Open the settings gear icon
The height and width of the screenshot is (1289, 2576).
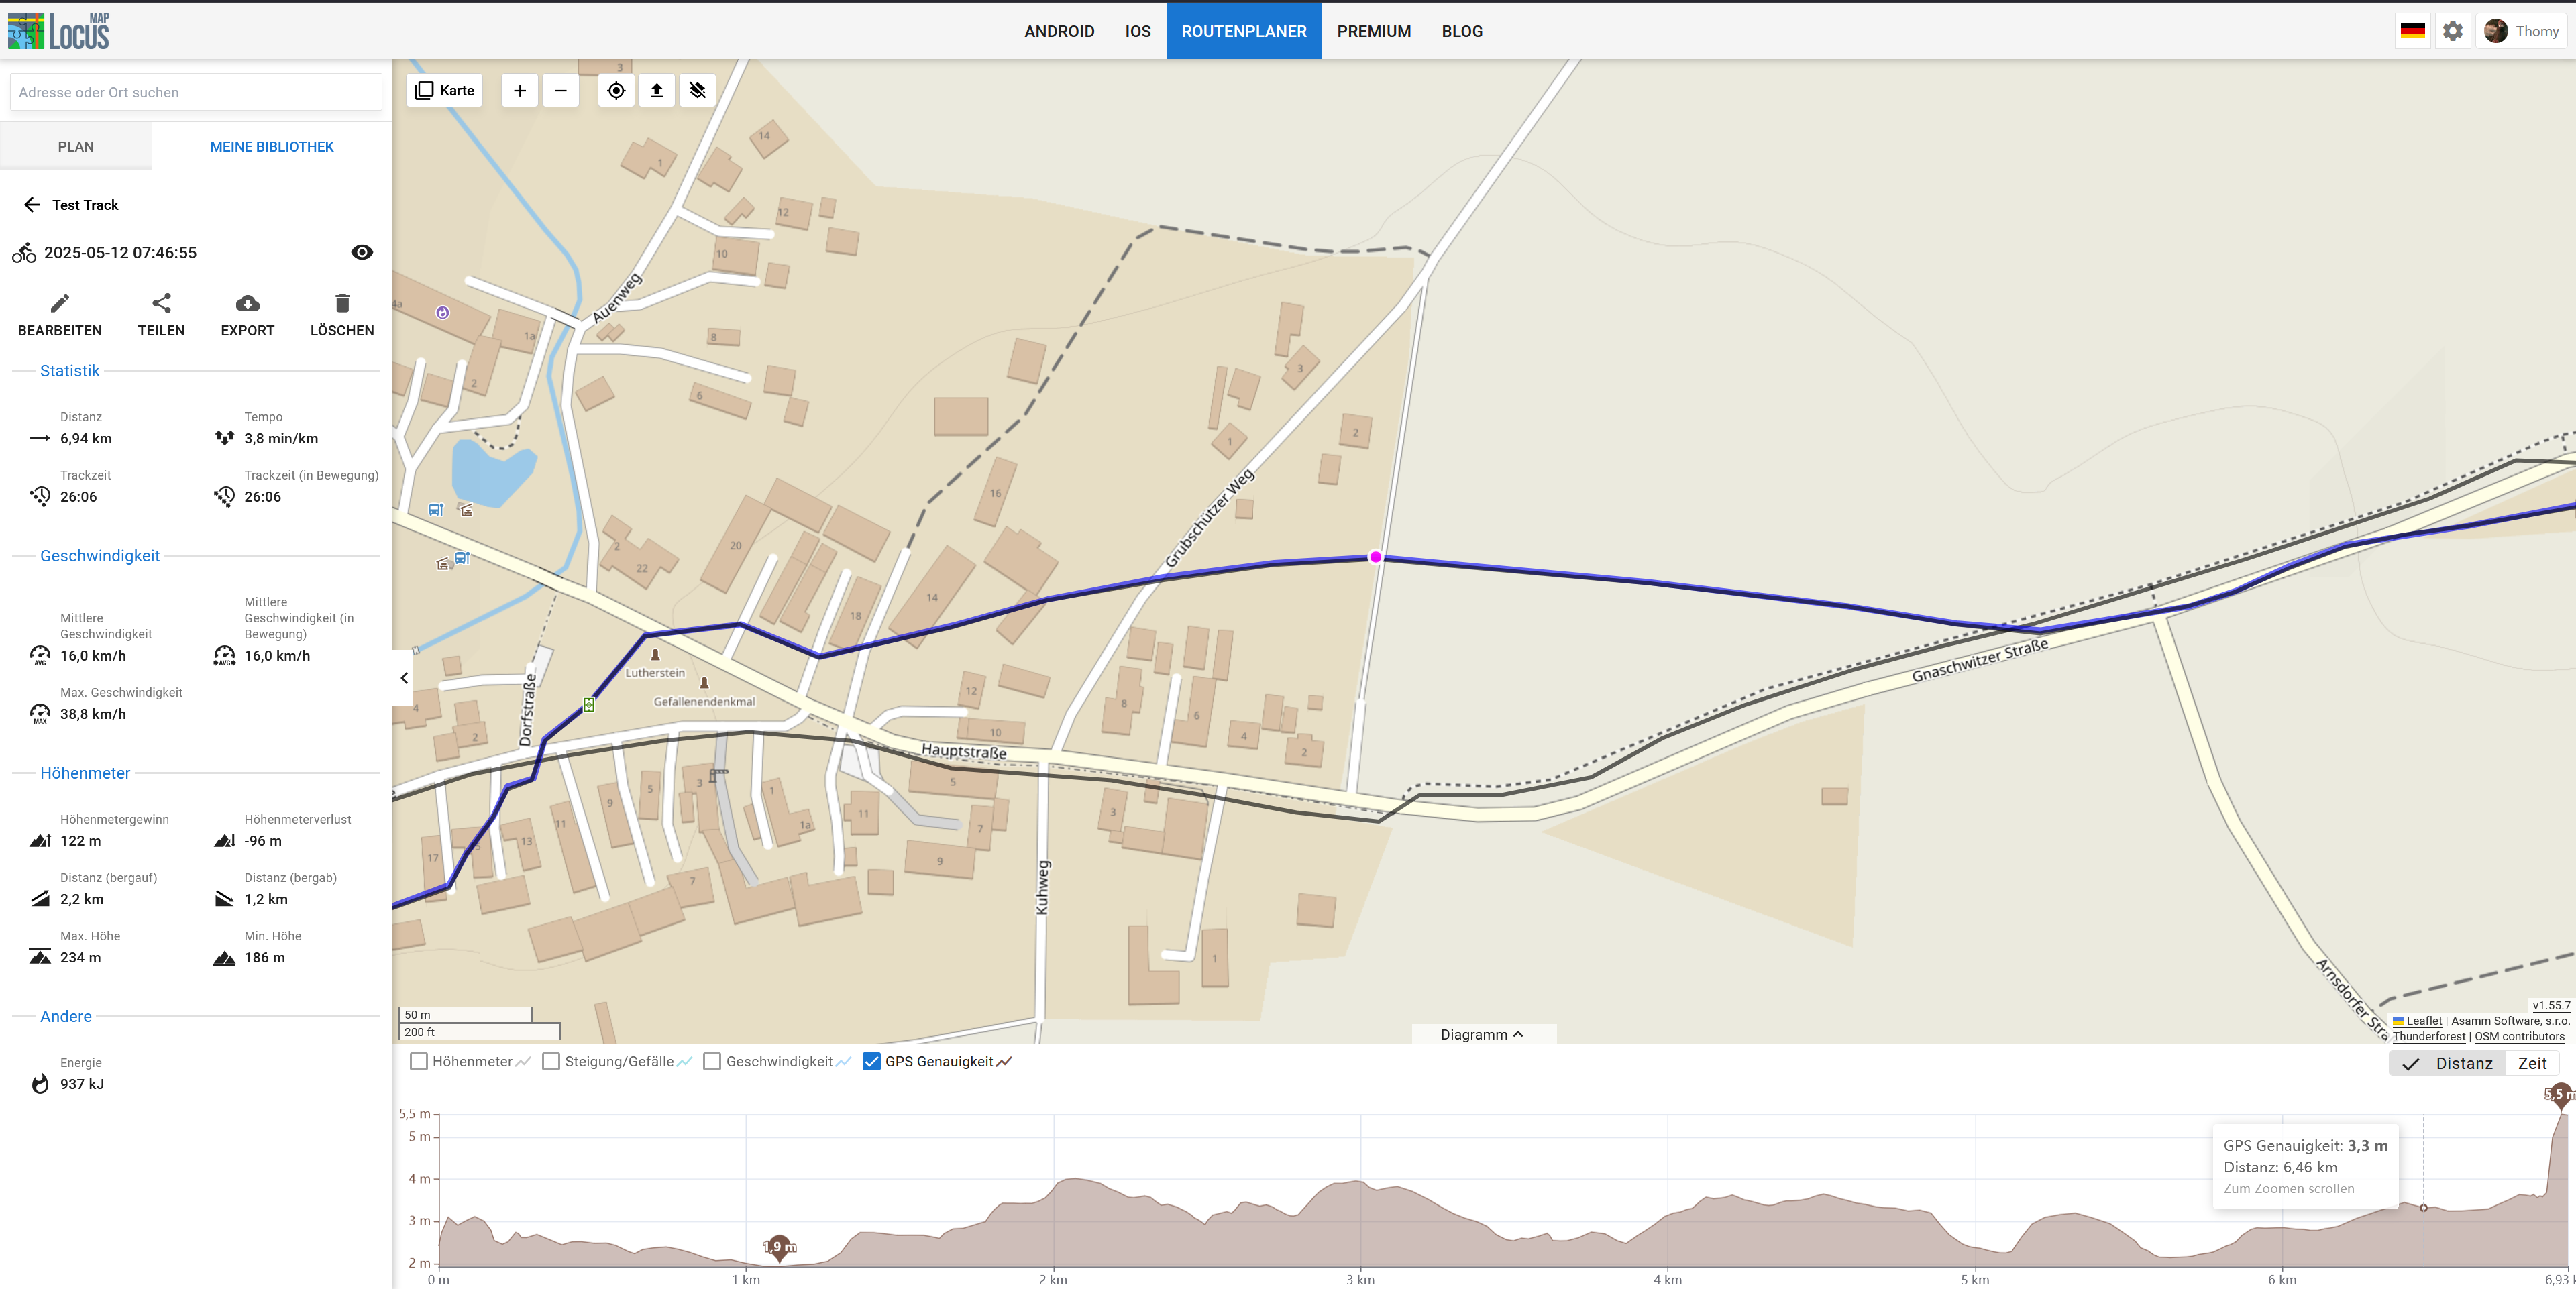[2453, 31]
